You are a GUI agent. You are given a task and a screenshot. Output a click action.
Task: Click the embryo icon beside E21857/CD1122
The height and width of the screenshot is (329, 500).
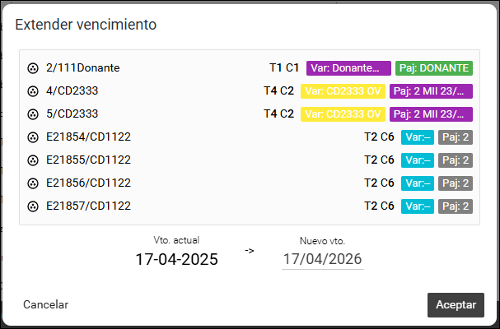pyautogui.click(x=32, y=206)
